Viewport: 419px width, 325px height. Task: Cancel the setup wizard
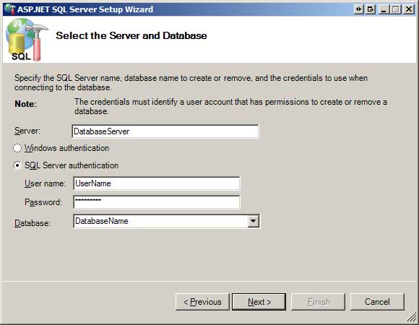click(x=377, y=302)
